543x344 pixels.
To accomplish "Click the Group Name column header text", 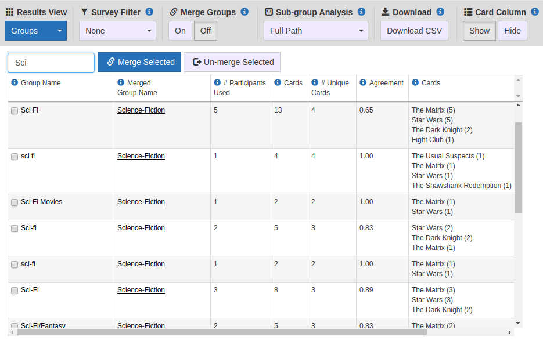I will [x=41, y=83].
